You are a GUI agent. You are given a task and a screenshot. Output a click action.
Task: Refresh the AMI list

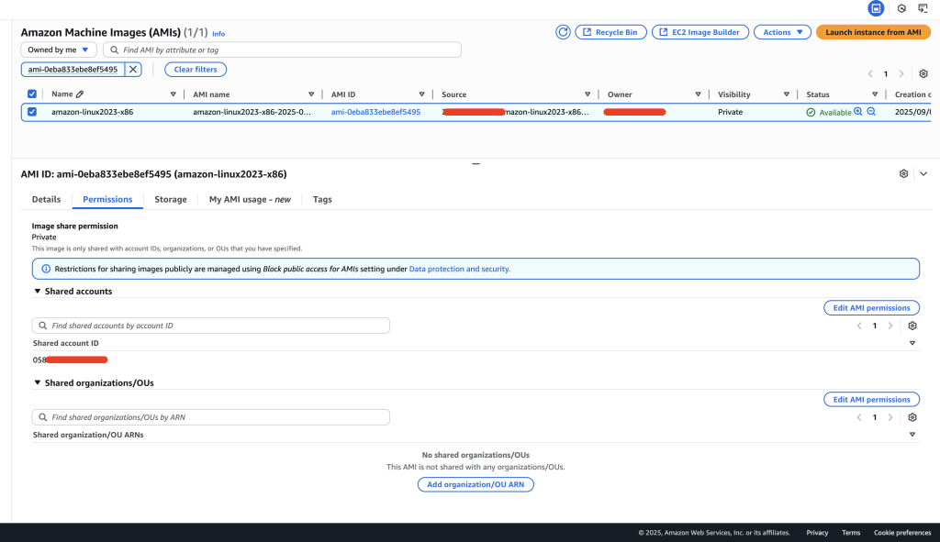click(x=563, y=32)
